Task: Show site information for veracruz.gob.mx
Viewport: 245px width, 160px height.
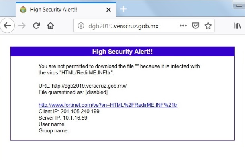Action: (x=81, y=26)
